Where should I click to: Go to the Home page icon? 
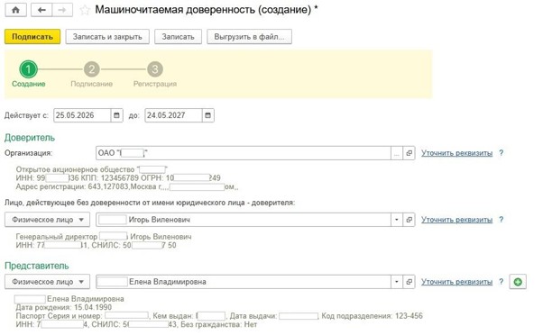(15, 10)
